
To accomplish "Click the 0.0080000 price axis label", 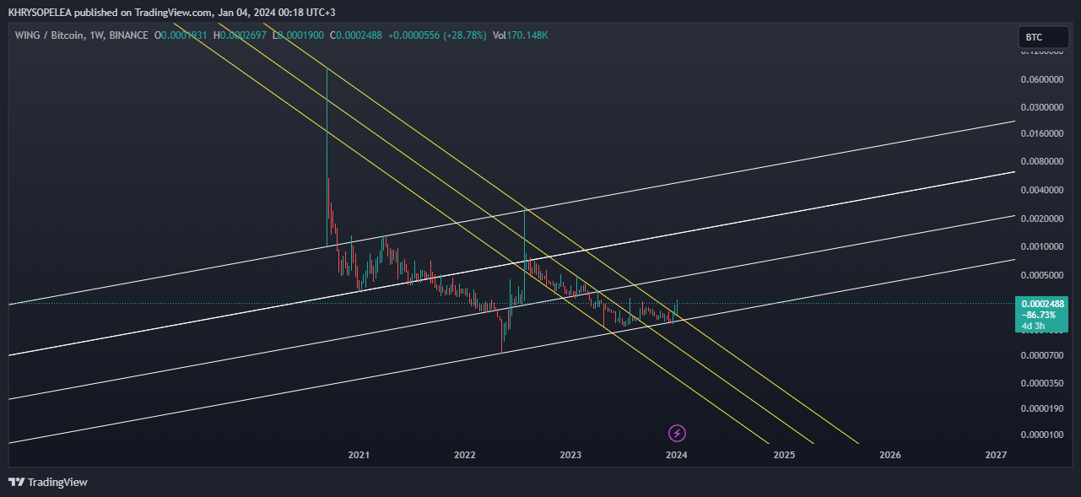I will click(x=1042, y=161).
